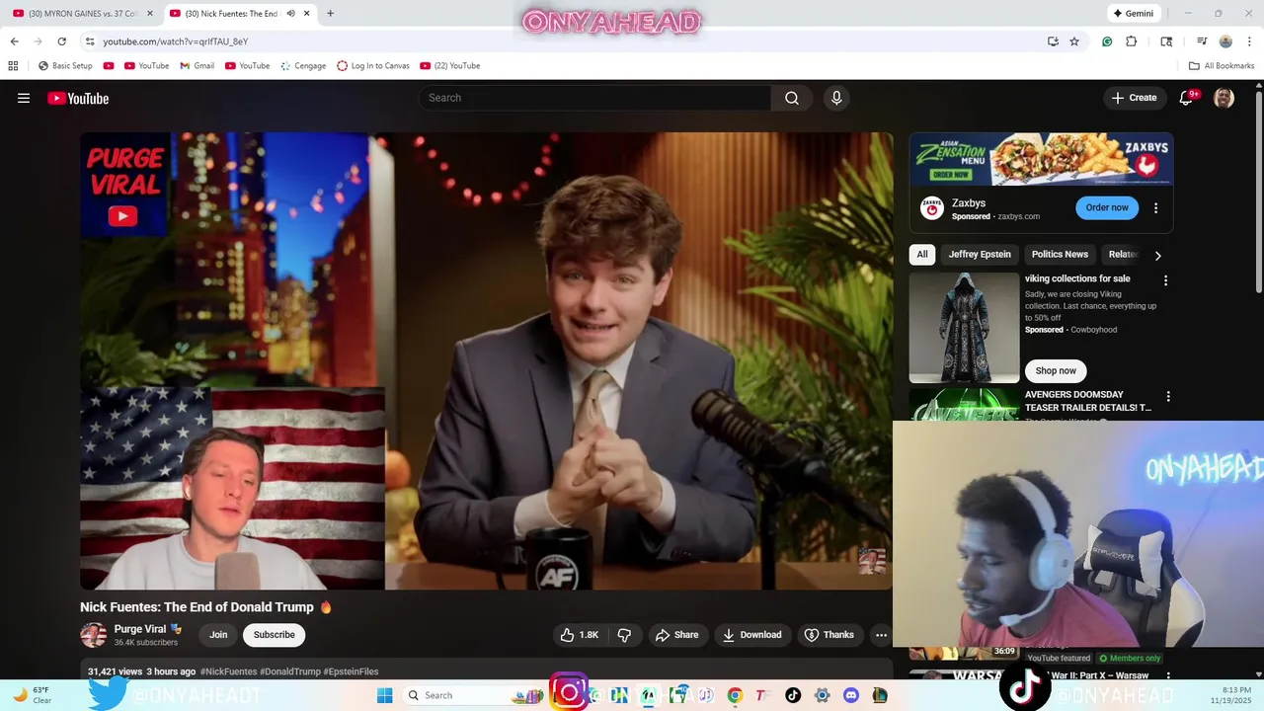Viewport: 1264px width, 711px height.
Task: Click Shop now on Cowboyhood ad
Action: click(x=1056, y=370)
